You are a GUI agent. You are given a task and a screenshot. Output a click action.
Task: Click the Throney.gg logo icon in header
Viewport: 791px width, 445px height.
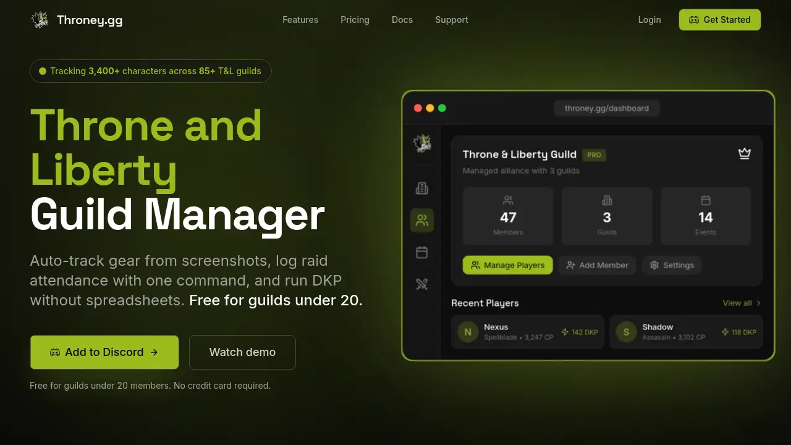point(40,20)
